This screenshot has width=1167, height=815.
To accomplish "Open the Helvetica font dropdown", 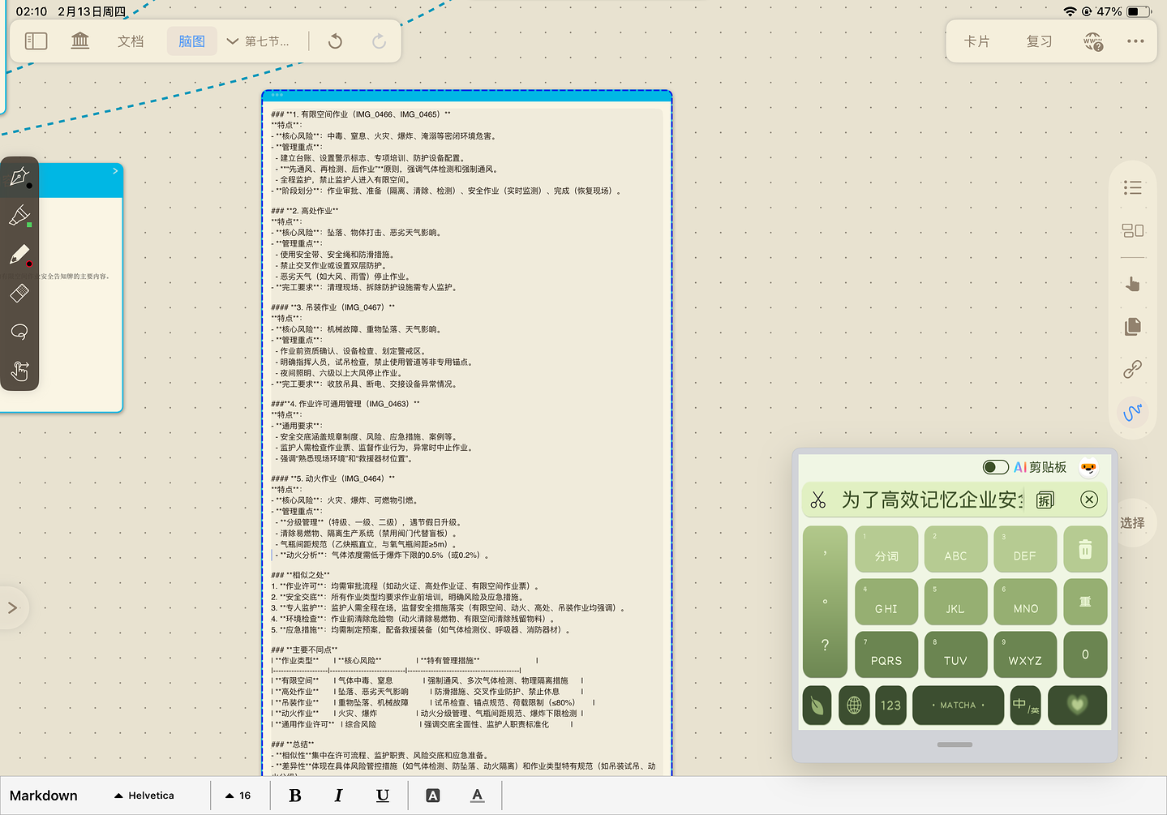I will point(144,796).
